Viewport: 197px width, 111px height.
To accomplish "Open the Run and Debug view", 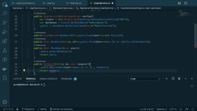I will pos(5,32).
